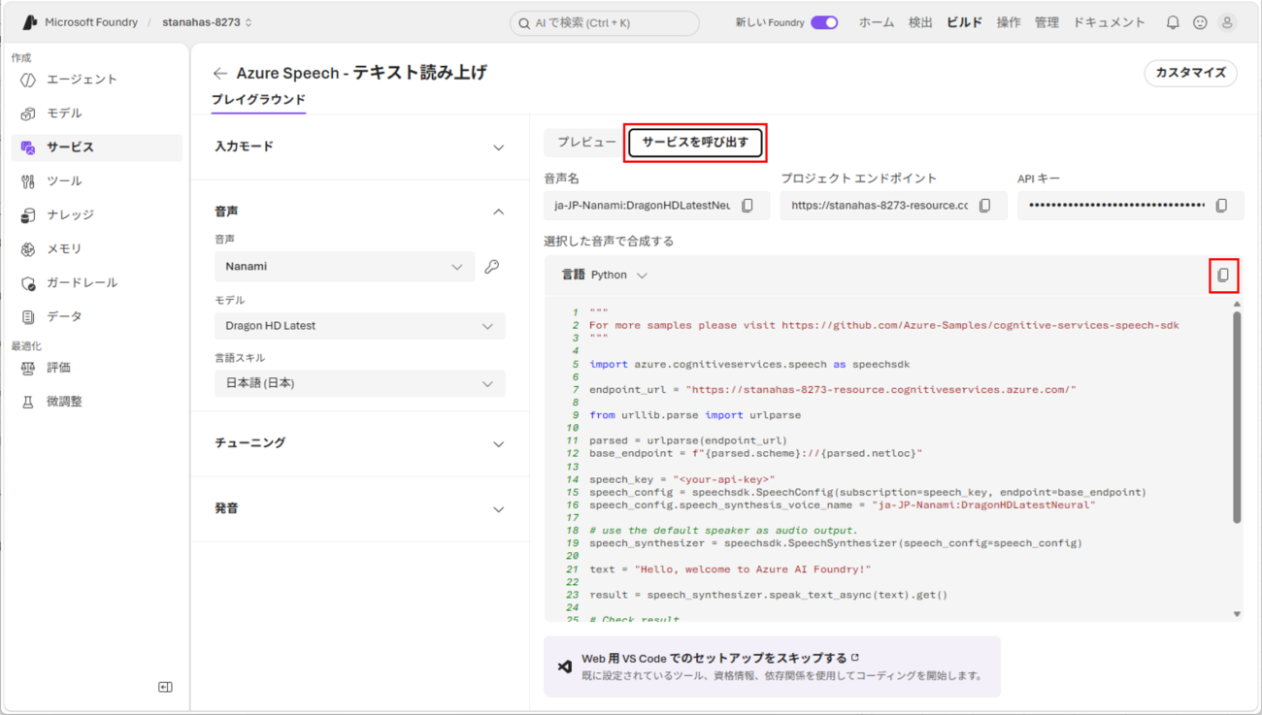Open the Nanami voice dropdown
This screenshot has height=715, width=1262.
point(345,267)
